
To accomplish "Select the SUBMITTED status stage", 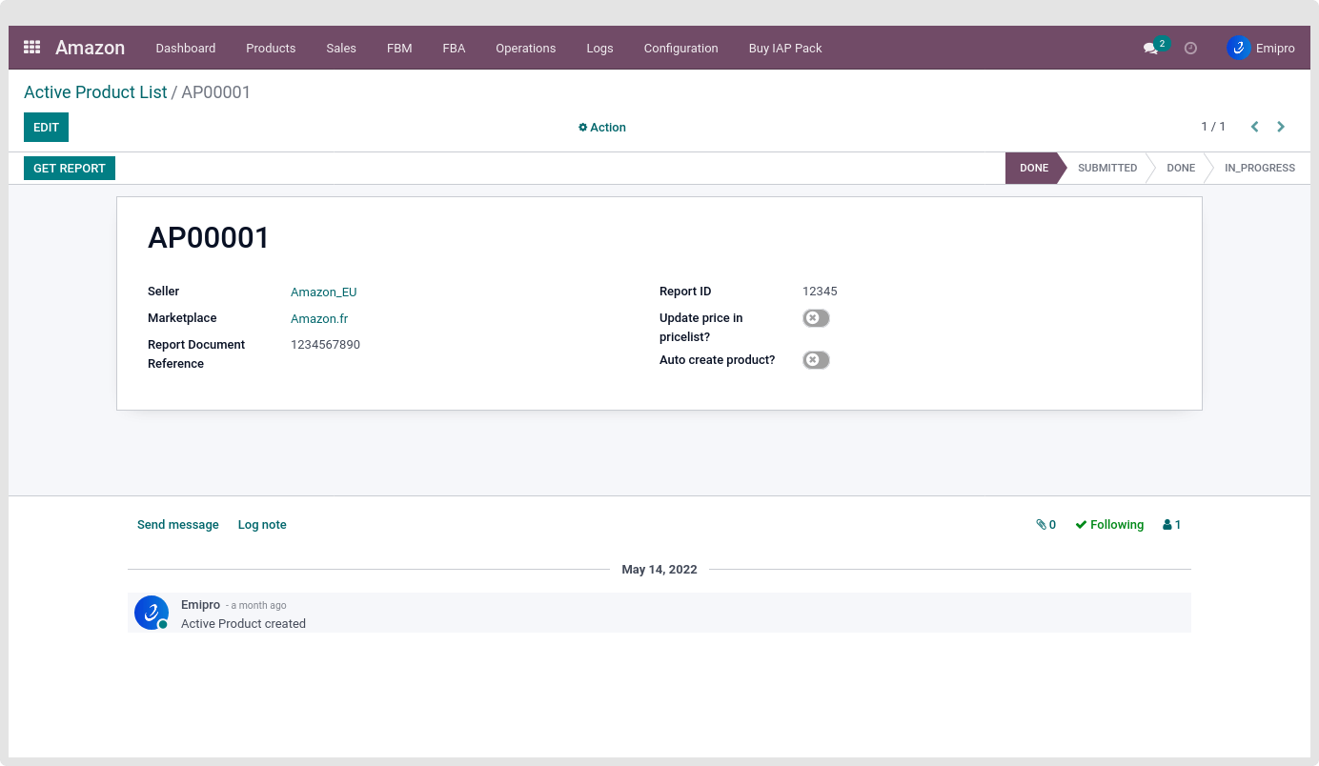I will coord(1106,168).
